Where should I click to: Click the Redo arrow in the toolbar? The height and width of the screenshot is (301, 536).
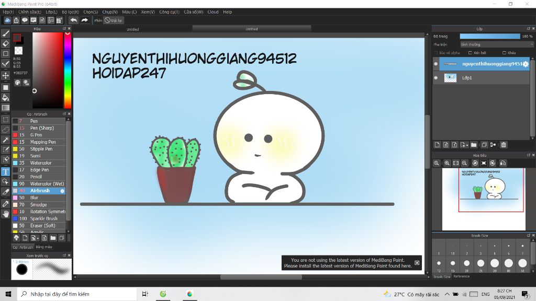[84, 20]
